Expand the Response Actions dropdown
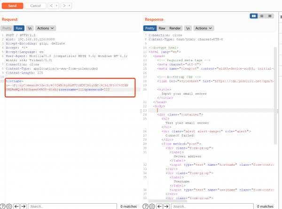Image resolution: width=282 pixels, height=209 pixels. click(203, 28)
